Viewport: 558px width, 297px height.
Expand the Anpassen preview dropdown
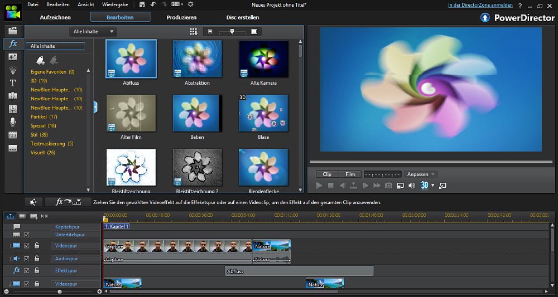(420, 174)
